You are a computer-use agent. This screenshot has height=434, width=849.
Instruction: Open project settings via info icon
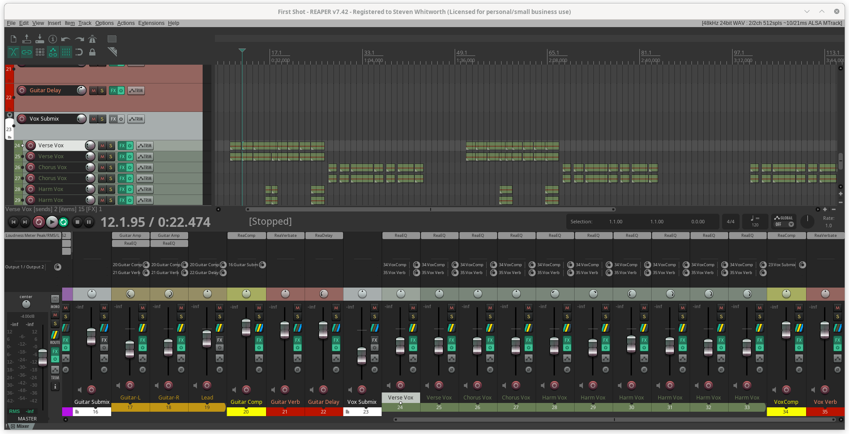[x=53, y=39]
